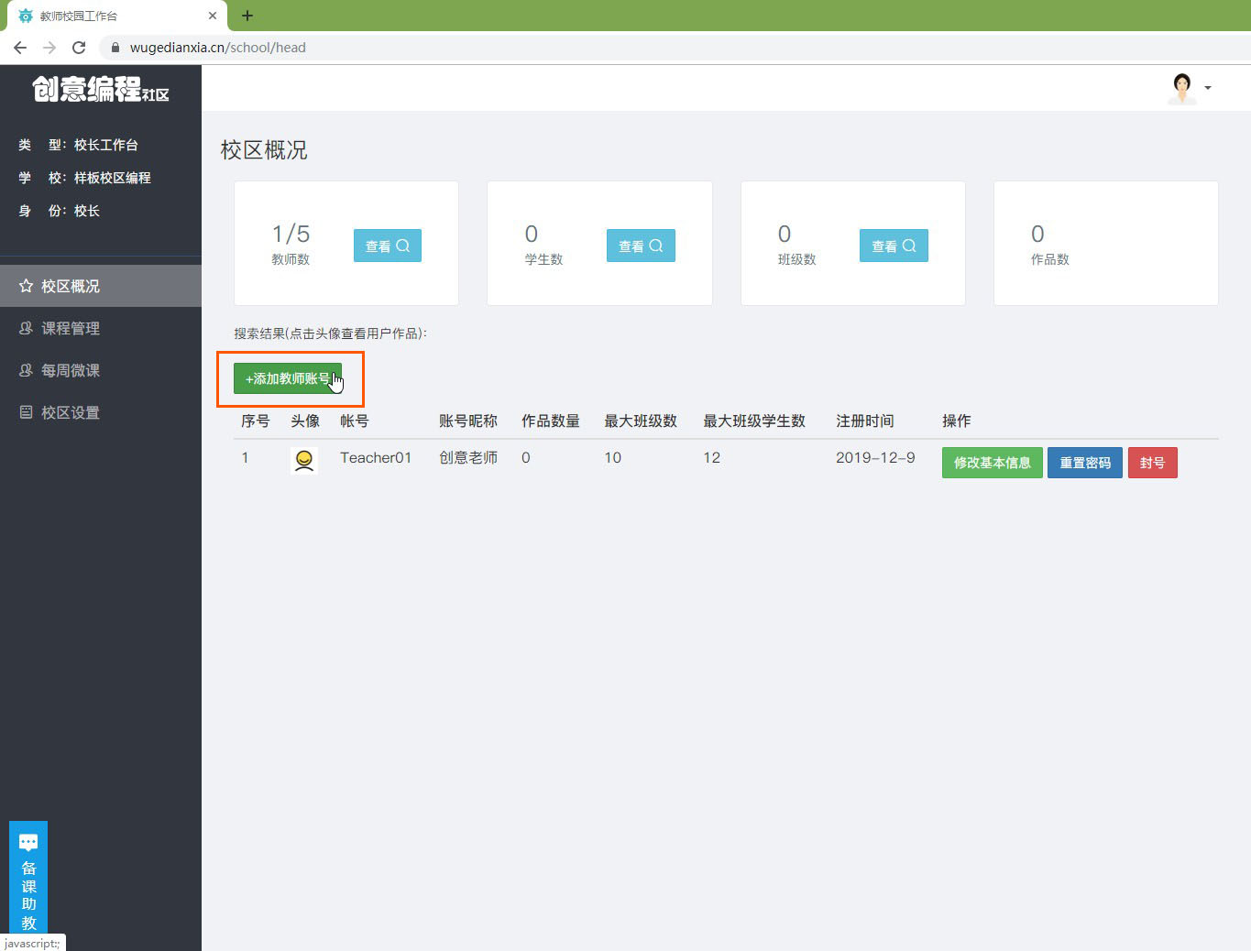The width and height of the screenshot is (1251, 951).
Task: Expand the user account dropdown arrow
Action: click(x=1208, y=88)
